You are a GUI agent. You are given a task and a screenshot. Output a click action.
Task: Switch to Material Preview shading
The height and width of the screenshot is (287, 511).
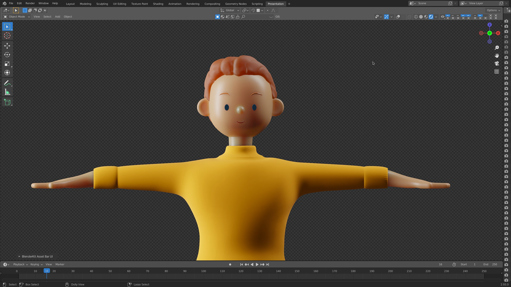(426, 17)
